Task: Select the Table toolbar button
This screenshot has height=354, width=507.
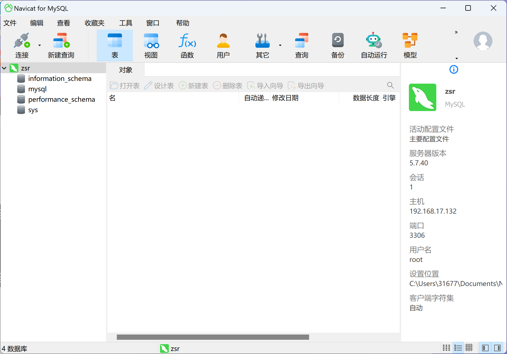Action: point(115,46)
